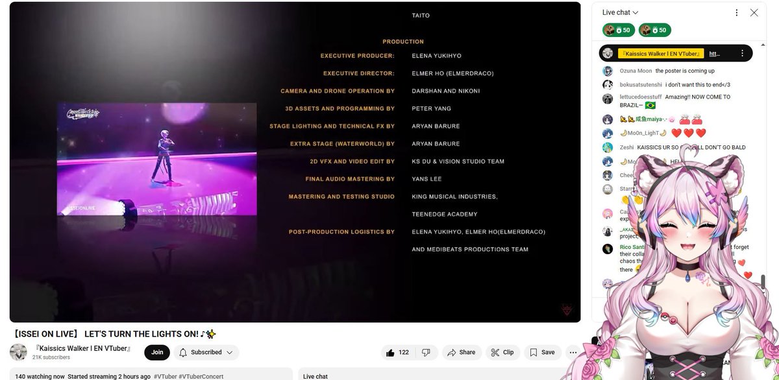The image size is (779, 380).
Task: Select the second Super Chat 50 badge
Action: (x=655, y=30)
